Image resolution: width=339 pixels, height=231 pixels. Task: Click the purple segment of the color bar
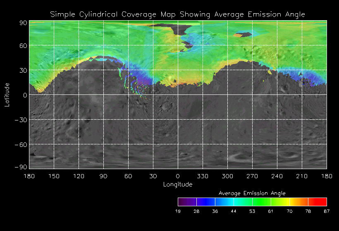tap(187, 202)
